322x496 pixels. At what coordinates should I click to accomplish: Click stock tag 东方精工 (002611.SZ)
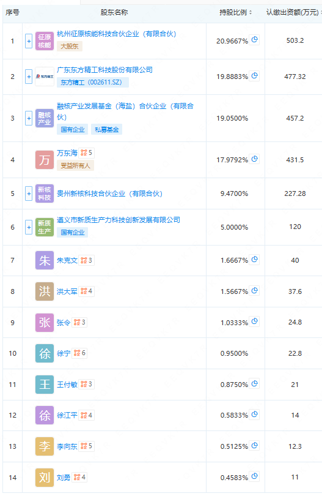pyautogui.click(x=91, y=82)
